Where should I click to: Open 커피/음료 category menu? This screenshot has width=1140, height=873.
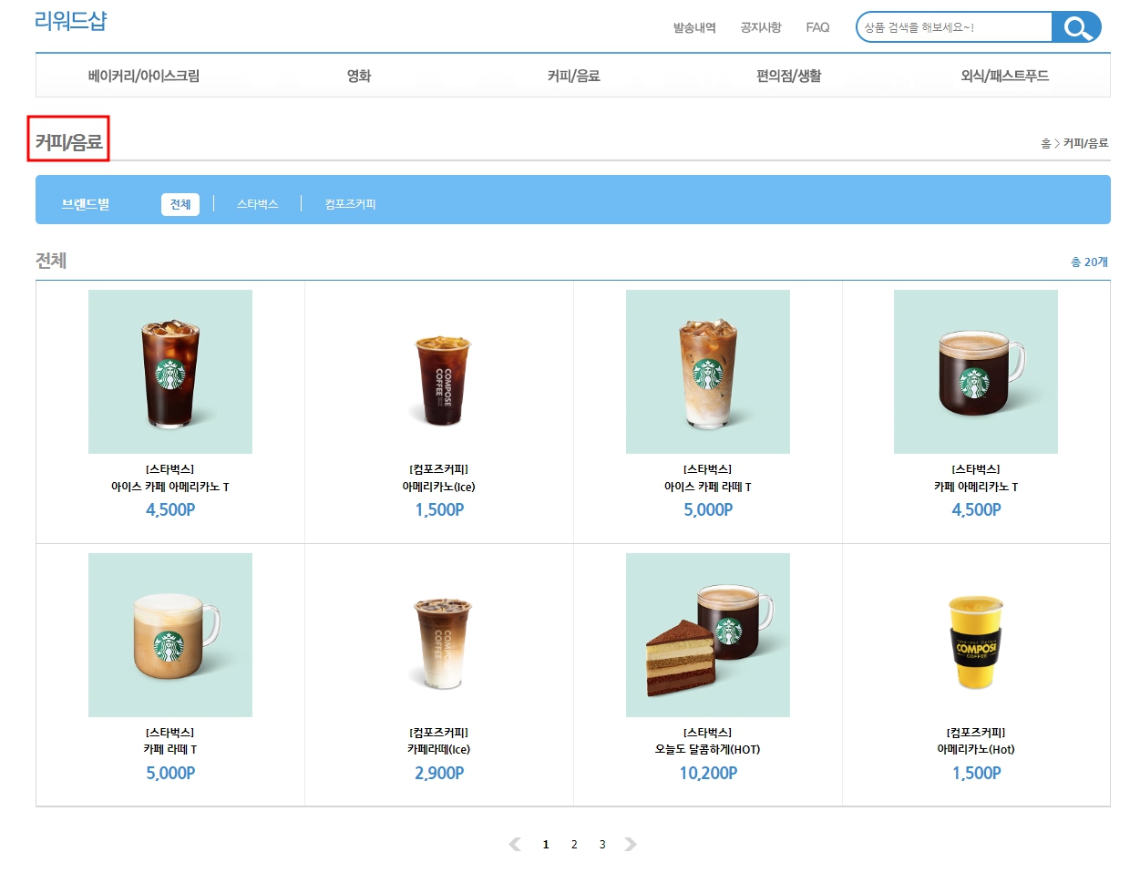pyautogui.click(x=574, y=76)
